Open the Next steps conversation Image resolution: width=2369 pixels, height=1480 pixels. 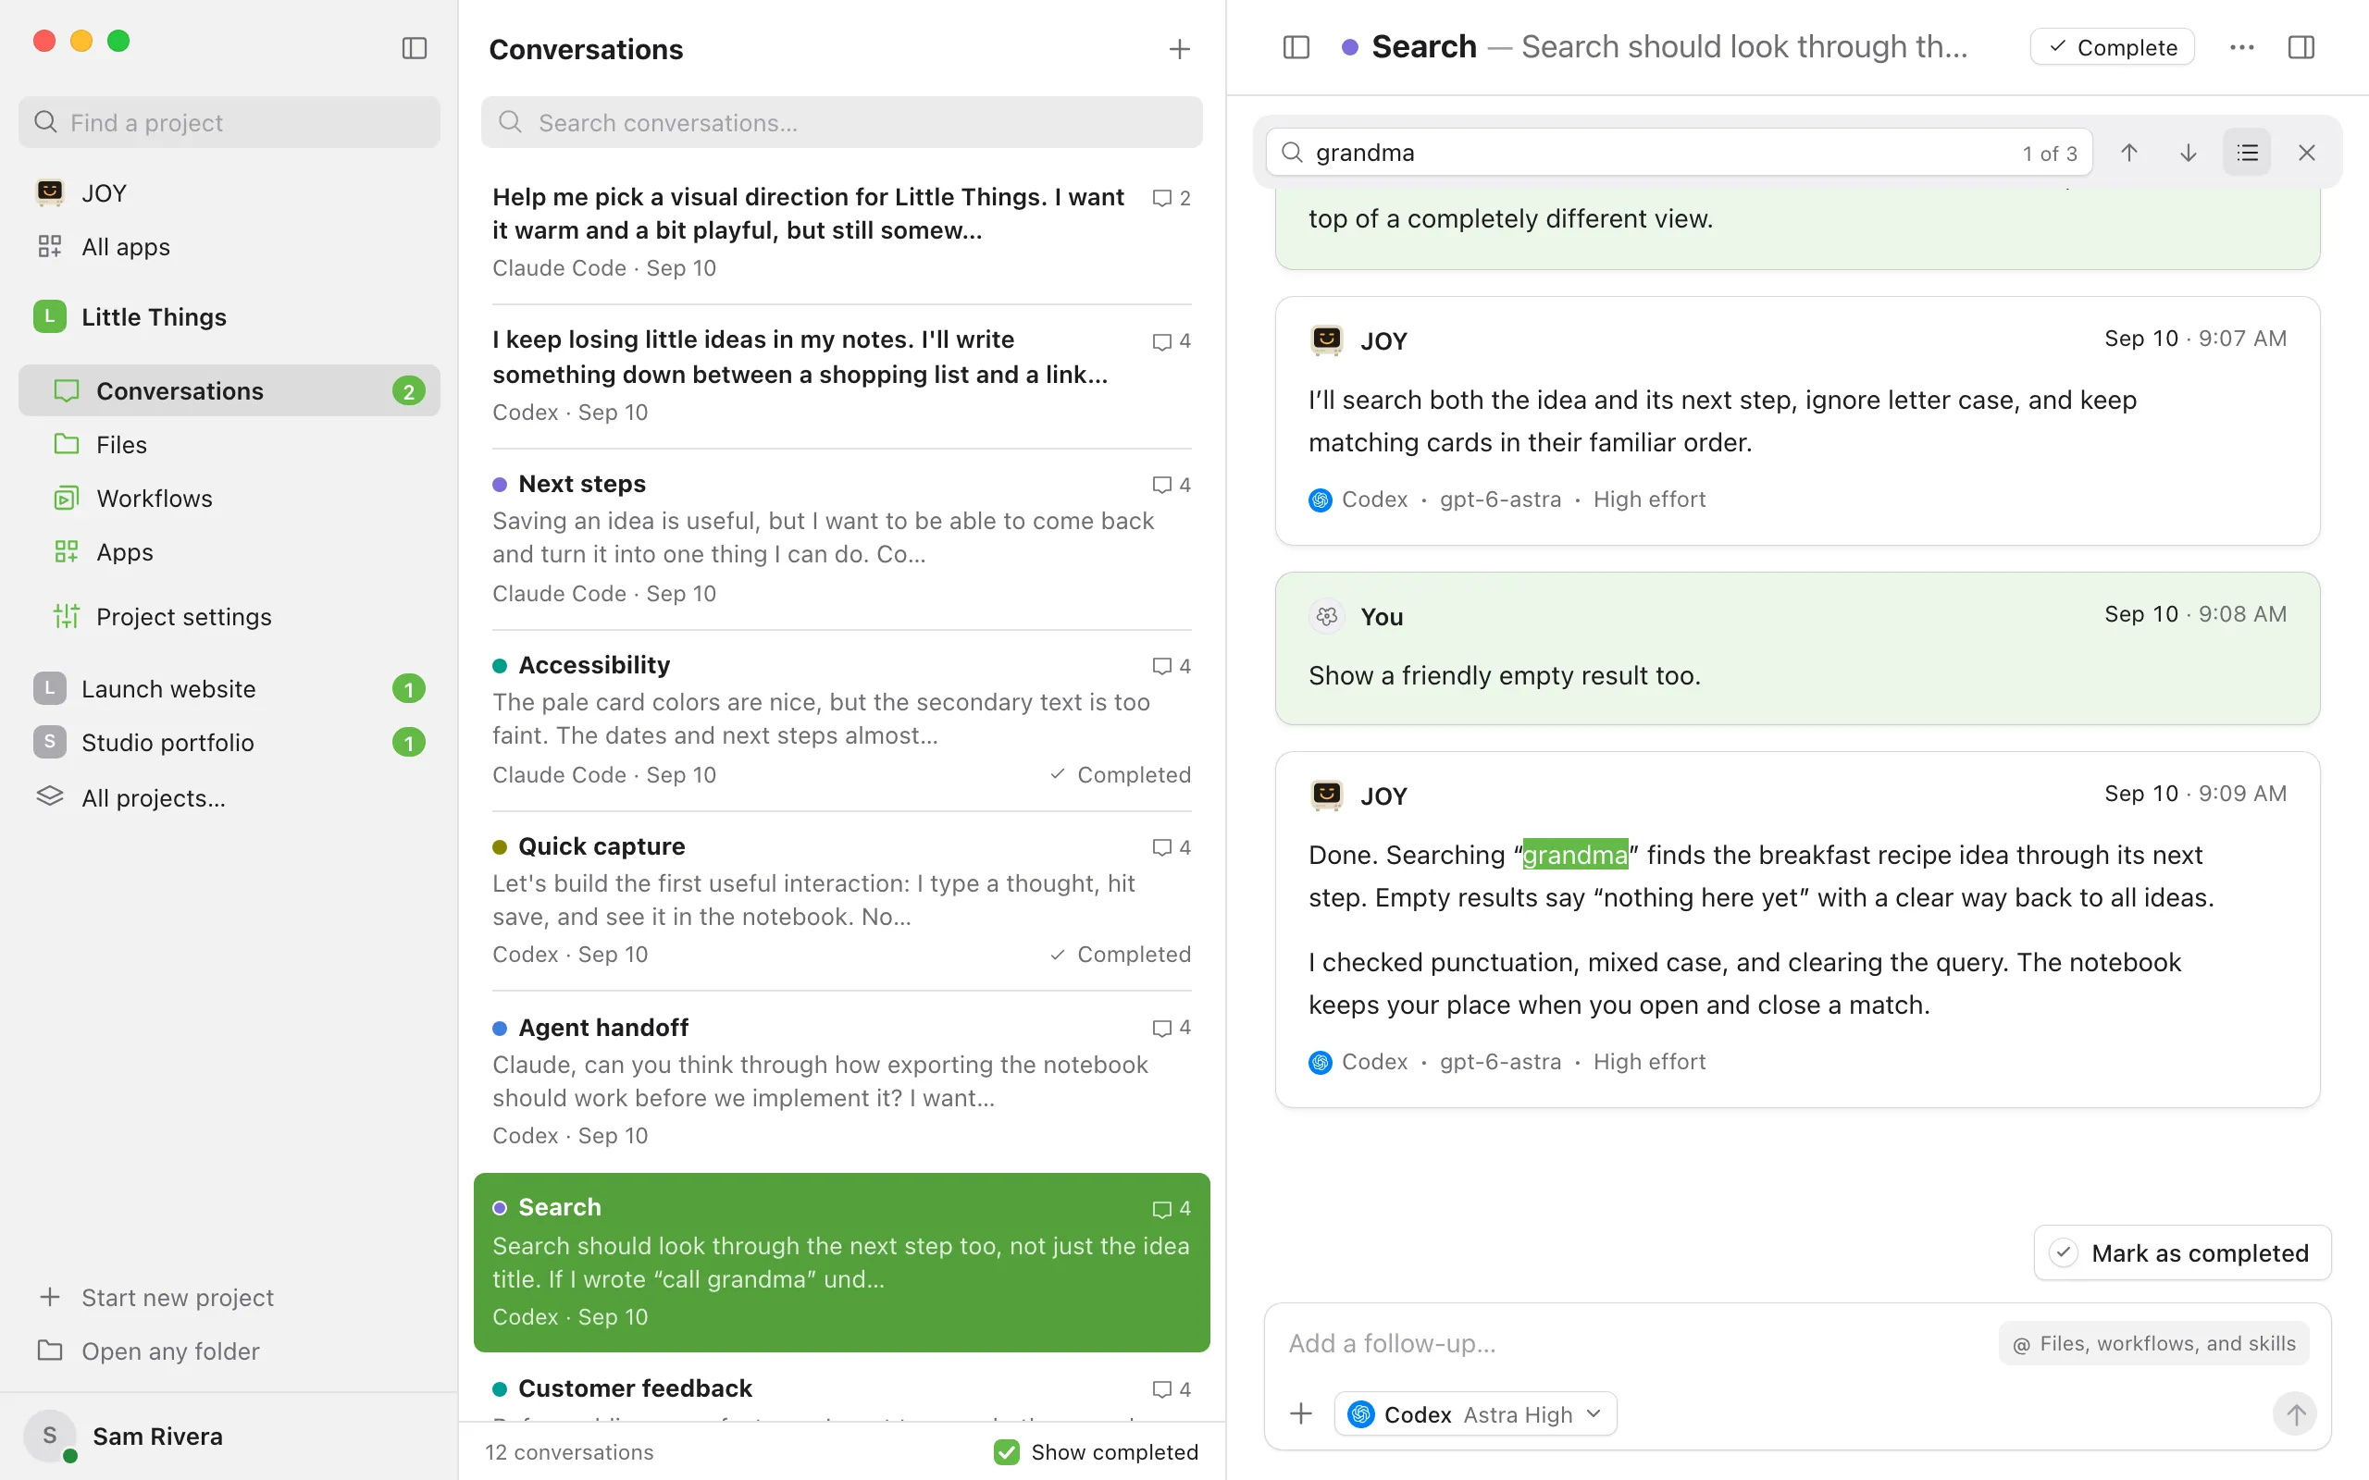(x=842, y=539)
